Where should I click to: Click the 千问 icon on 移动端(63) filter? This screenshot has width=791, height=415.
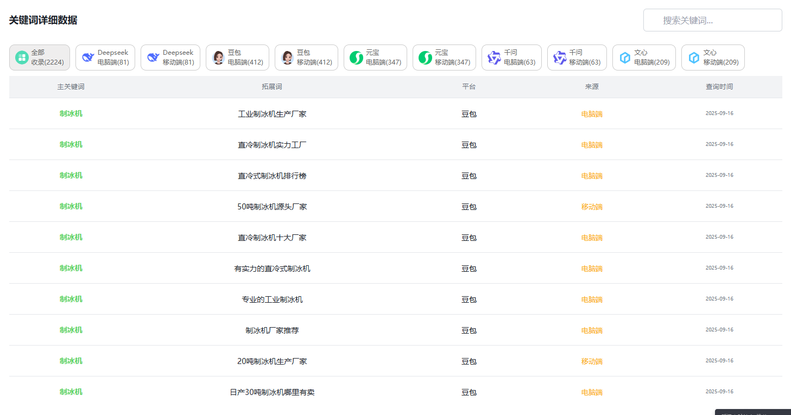(560, 57)
